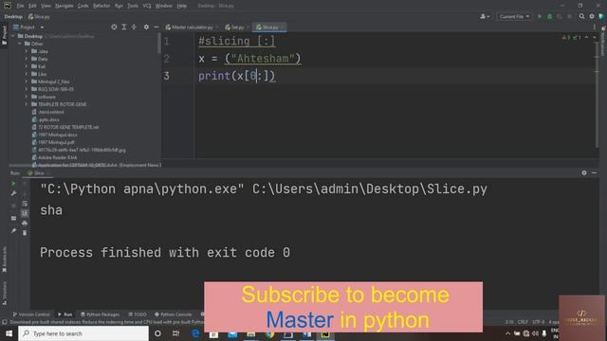
Task: Click the Desktop breadcrumb
Action: click(x=13, y=17)
